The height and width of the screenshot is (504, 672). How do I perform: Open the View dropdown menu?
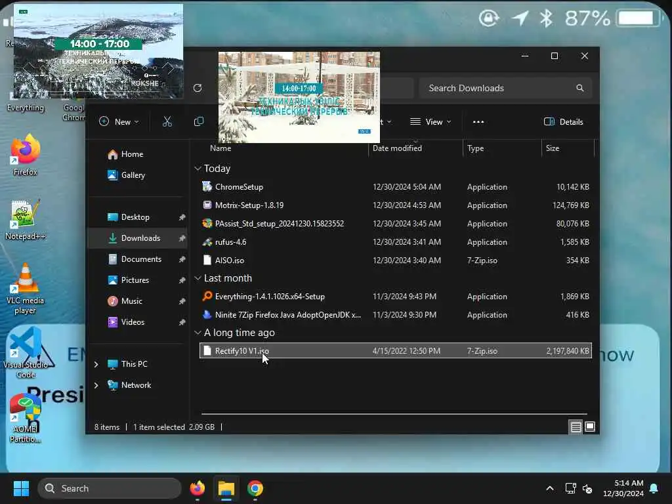tap(430, 122)
